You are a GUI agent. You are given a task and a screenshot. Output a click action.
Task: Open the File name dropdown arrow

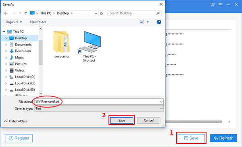pyautogui.click(x=161, y=102)
